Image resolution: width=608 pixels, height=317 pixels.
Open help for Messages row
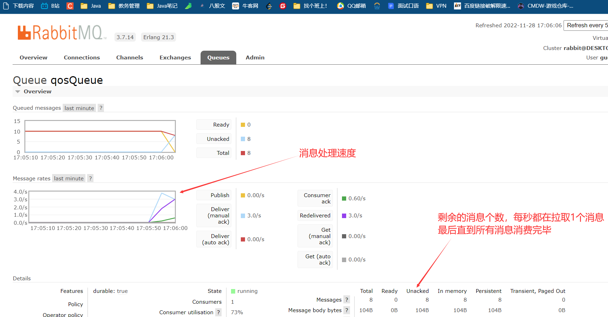(x=347, y=300)
